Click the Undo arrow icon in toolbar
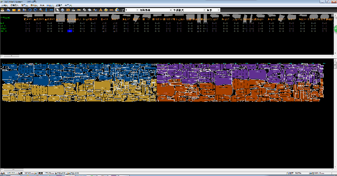The image size is (337, 176). 30,10
